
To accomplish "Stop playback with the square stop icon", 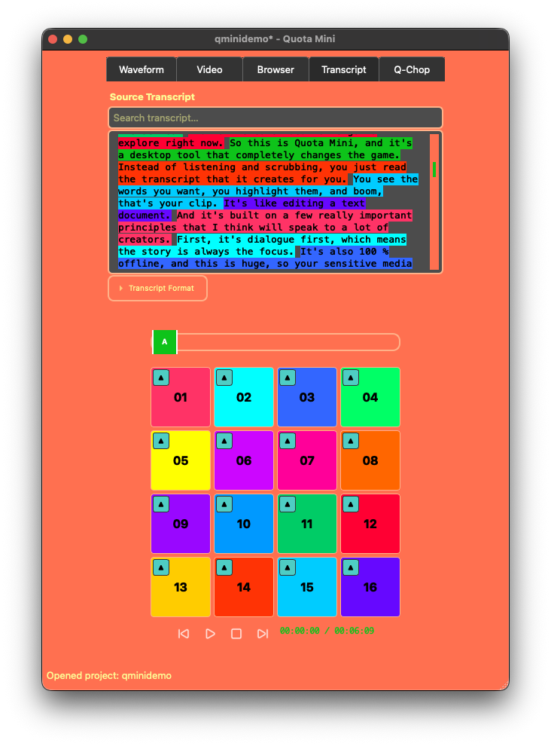I will 236,634.
